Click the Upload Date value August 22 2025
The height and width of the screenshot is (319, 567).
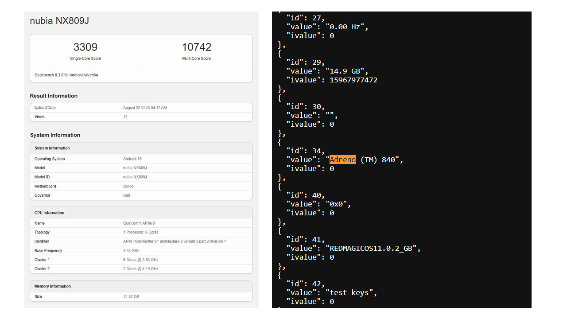point(145,108)
